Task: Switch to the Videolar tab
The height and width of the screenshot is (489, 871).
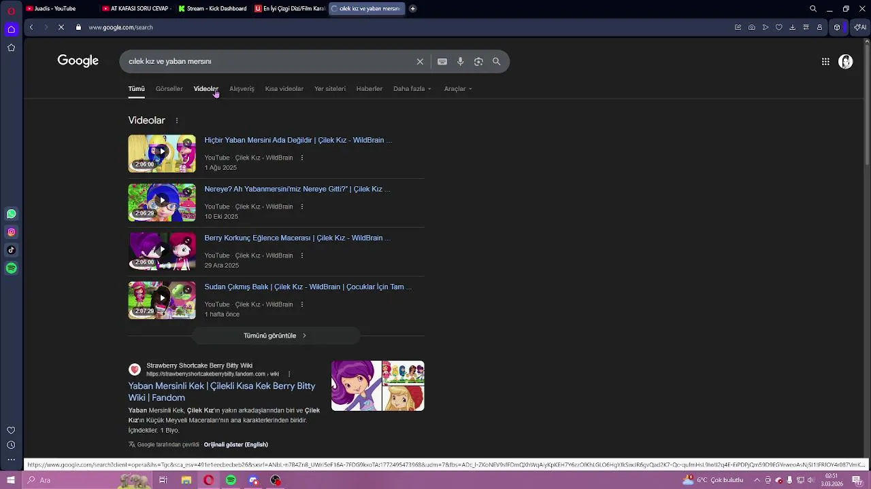Action: coord(206,89)
